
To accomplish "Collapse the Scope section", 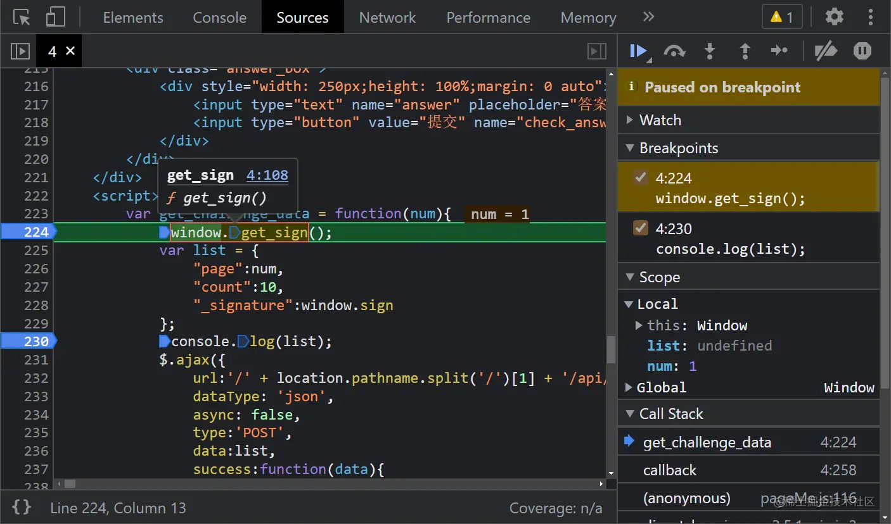I will click(748, 277).
